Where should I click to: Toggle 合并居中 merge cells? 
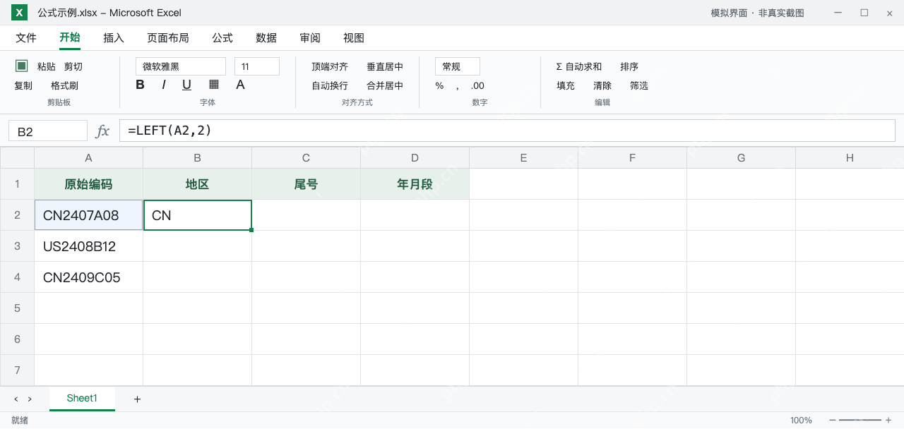[385, 85]
